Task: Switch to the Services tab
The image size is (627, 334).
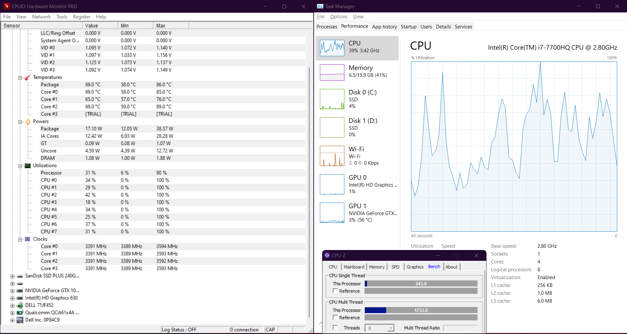Action: pyautogui.click(x=463, y=27)
